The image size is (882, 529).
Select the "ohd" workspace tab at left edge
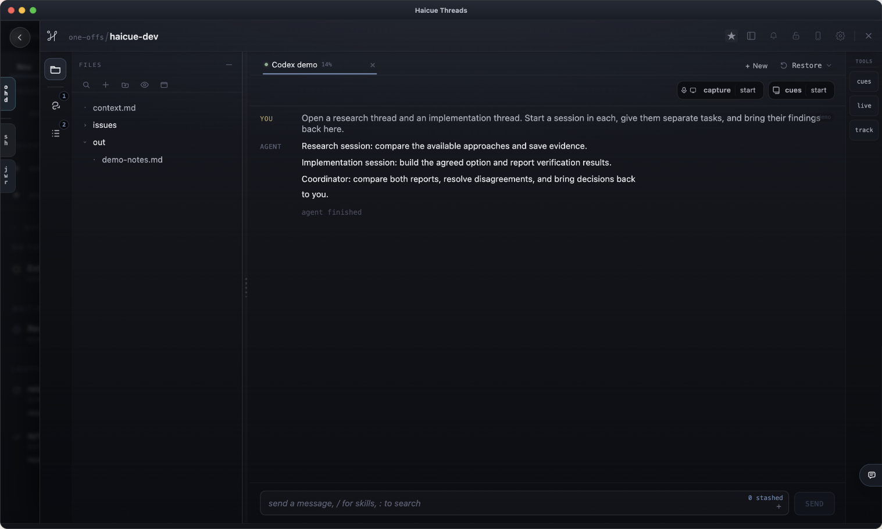7,93
